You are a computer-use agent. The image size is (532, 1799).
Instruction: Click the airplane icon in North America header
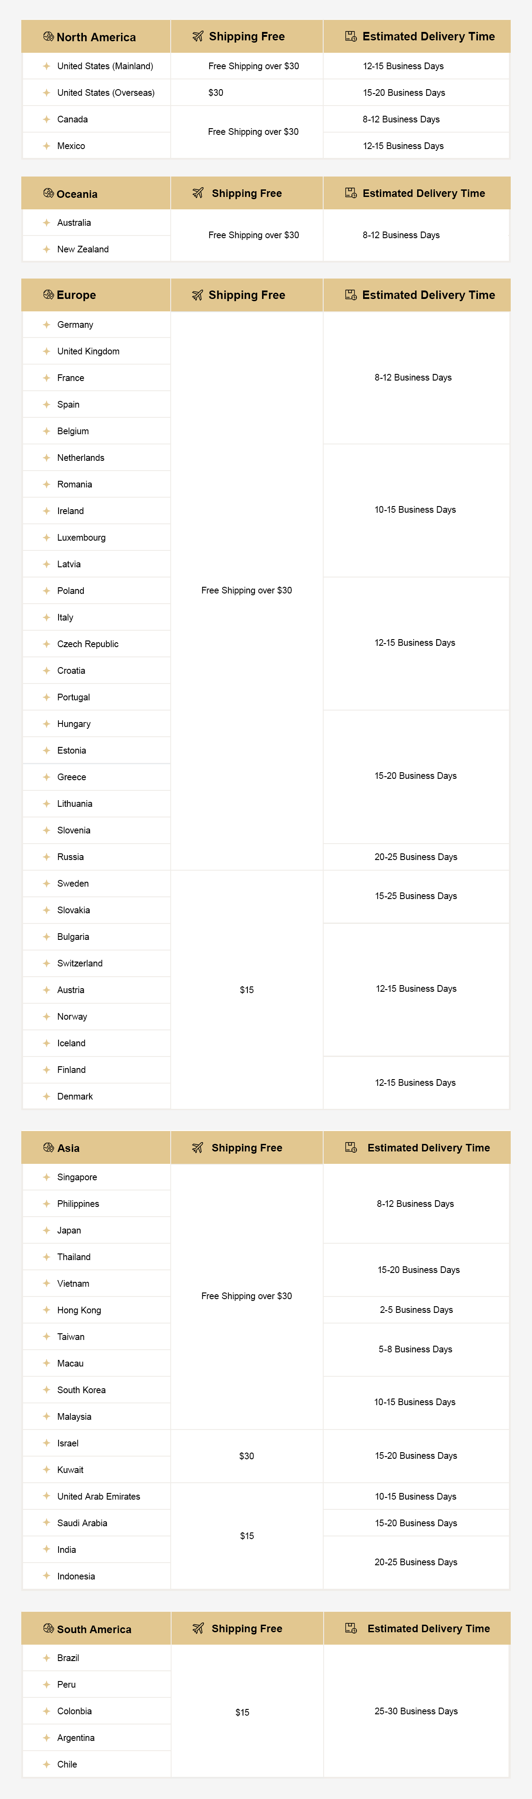tap(198, 36)
